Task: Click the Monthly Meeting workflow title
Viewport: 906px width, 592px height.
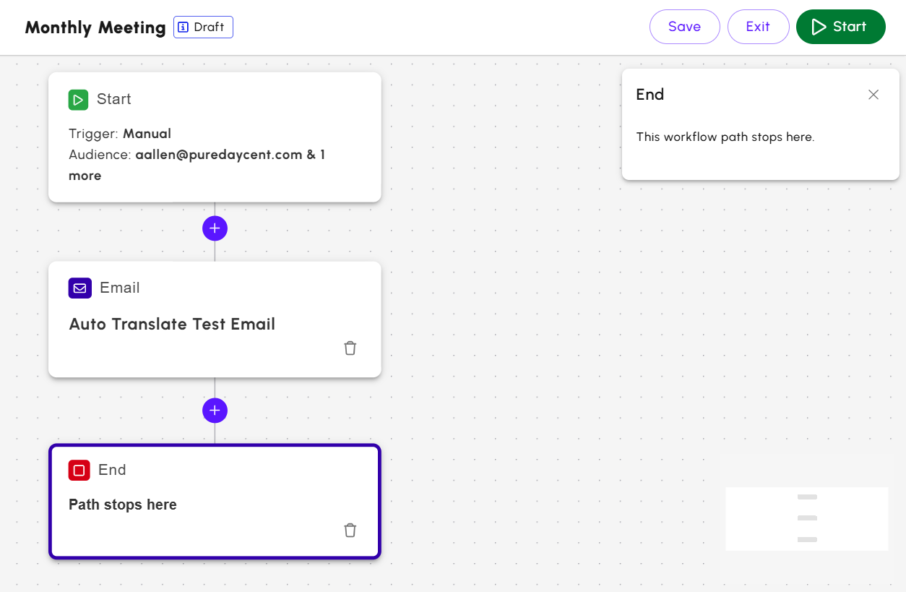Action: [95, 27]
